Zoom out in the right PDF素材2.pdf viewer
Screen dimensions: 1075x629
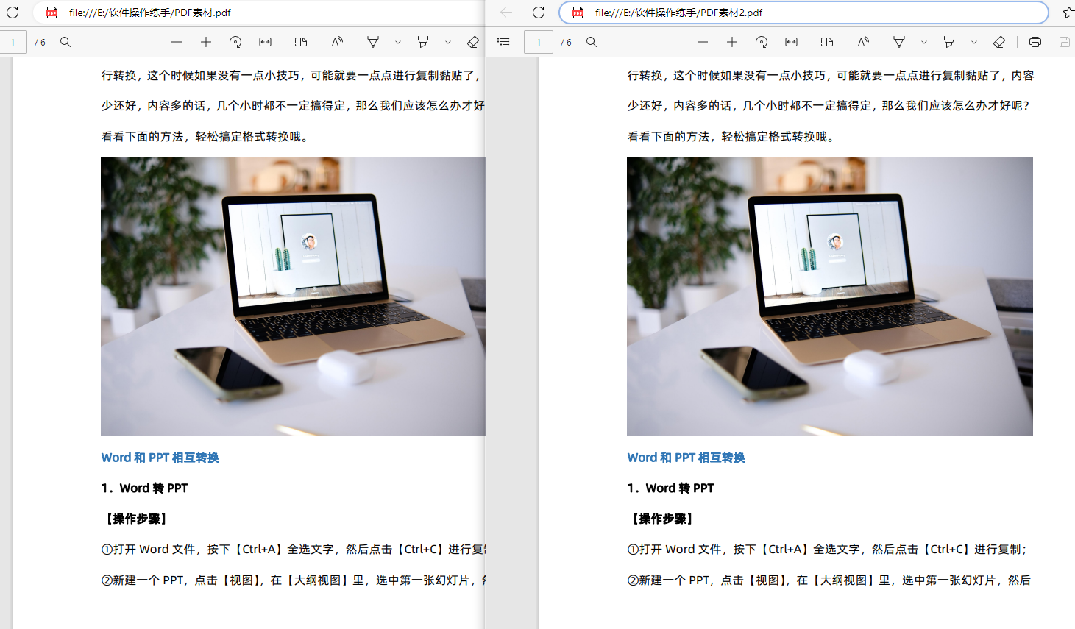703,42
